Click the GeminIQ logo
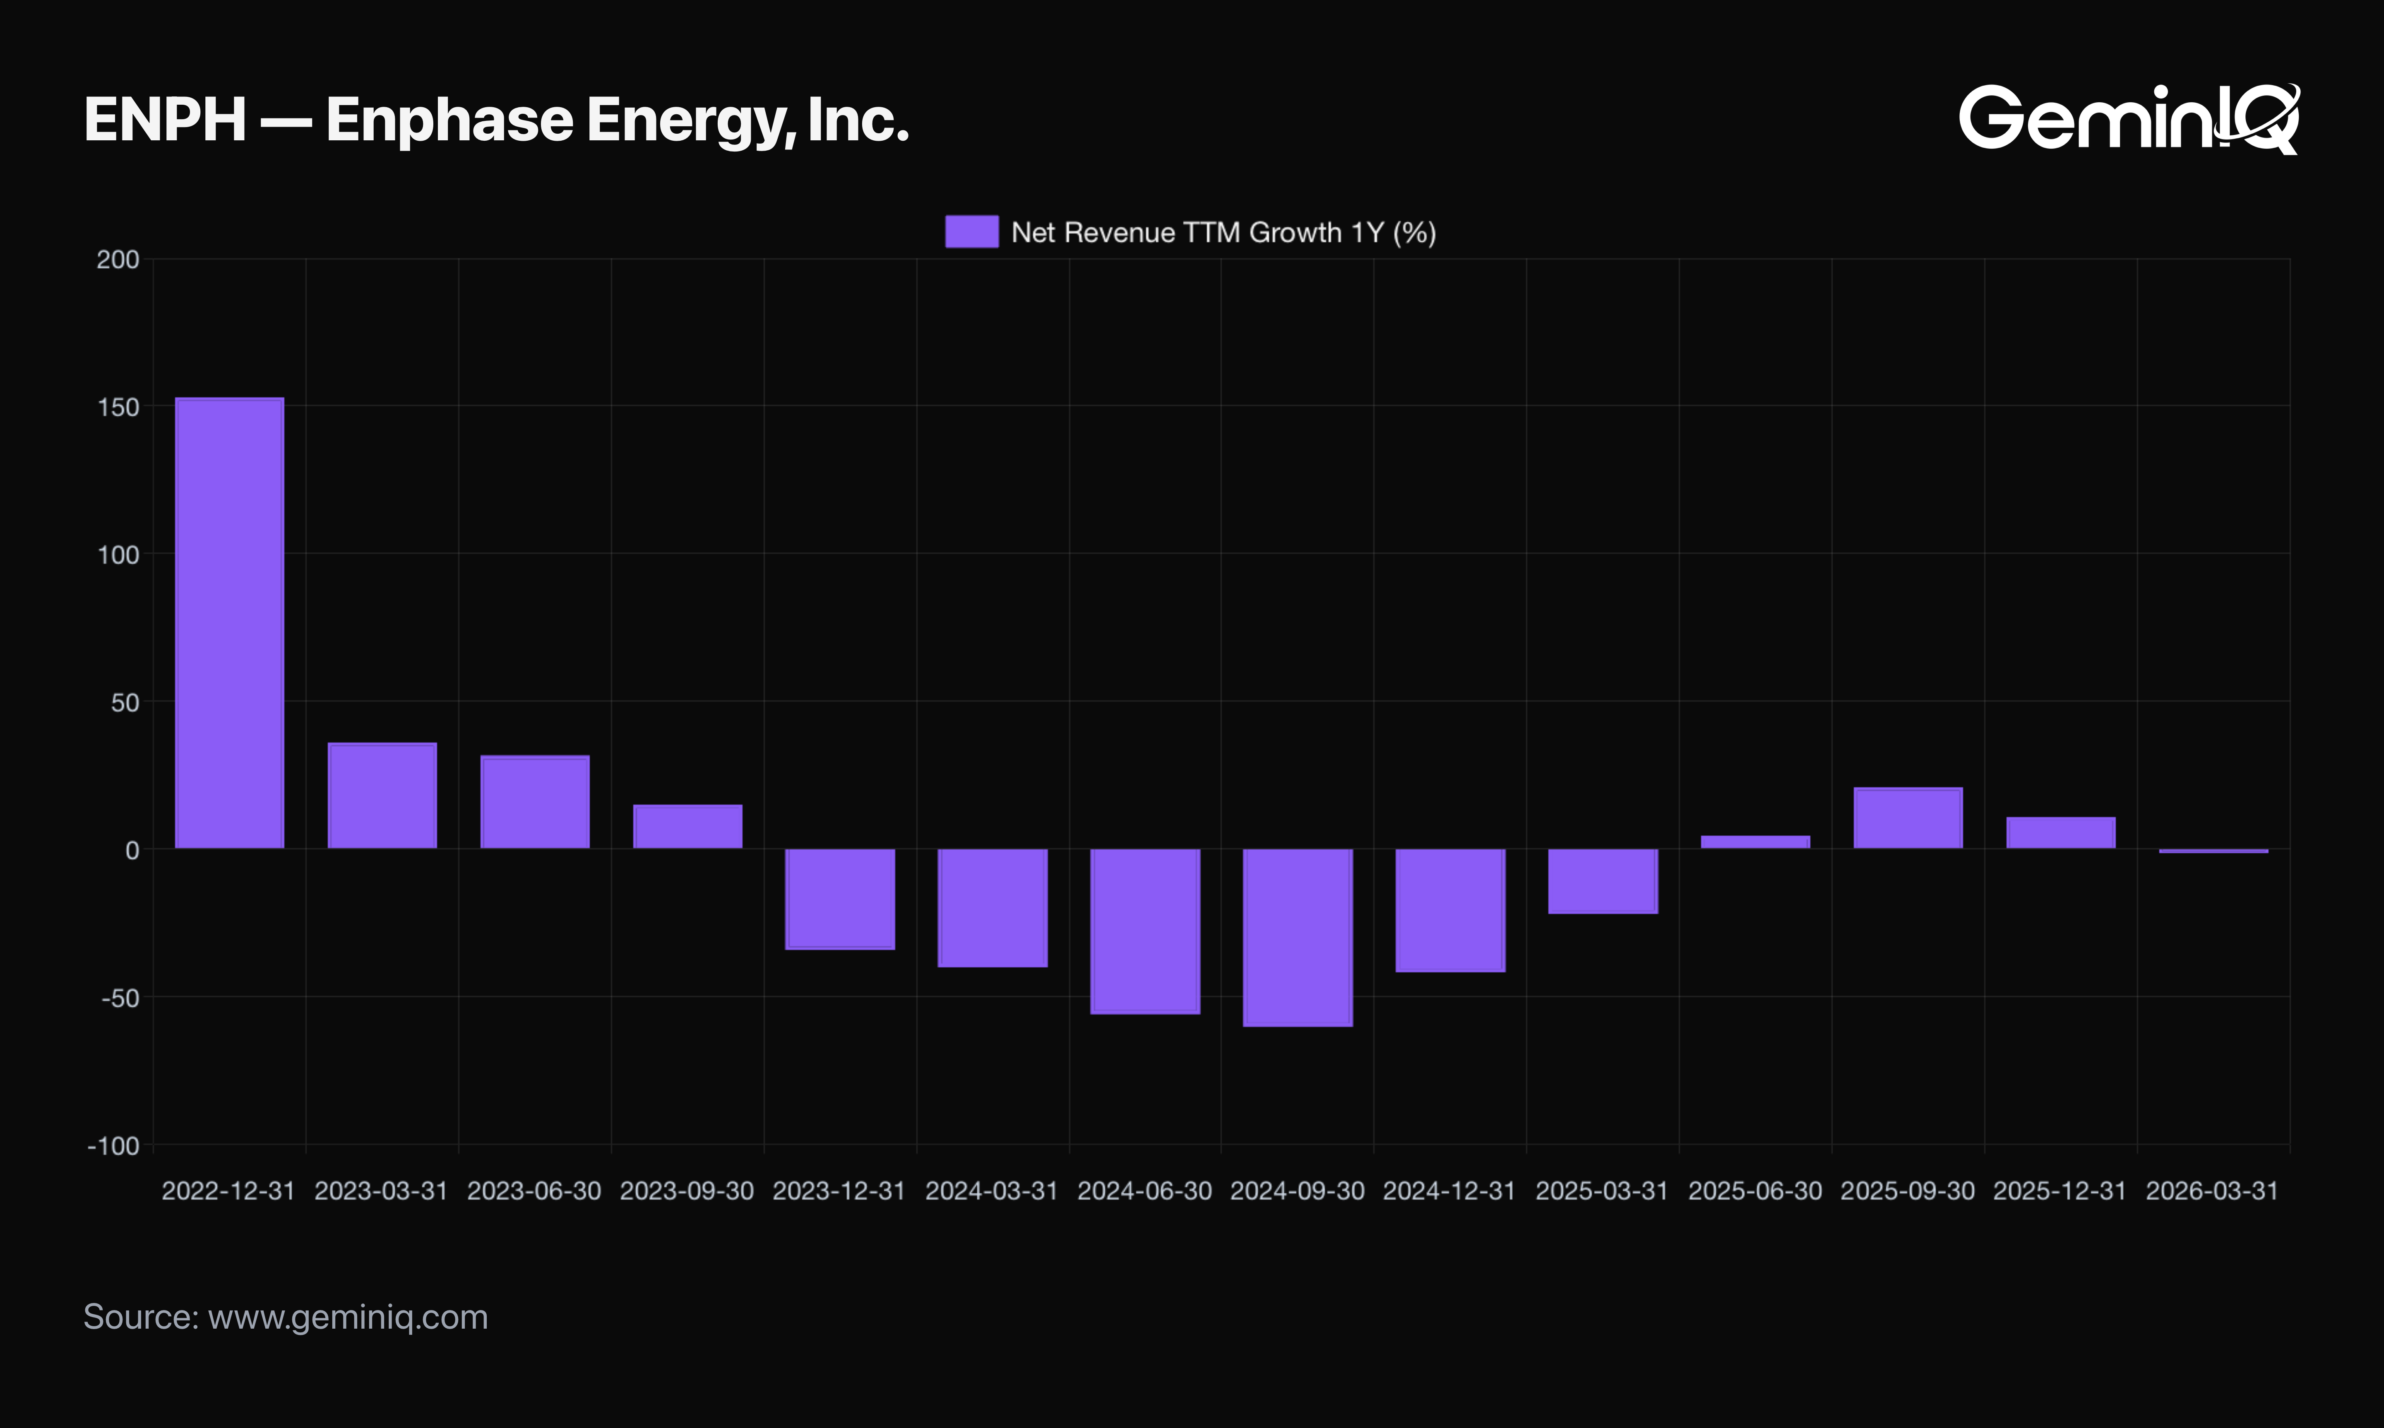This screenshot has height=1428, width=2384. [x=2129, y=119]
